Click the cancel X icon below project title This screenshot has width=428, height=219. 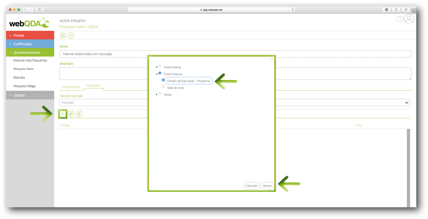pos(71,35)
